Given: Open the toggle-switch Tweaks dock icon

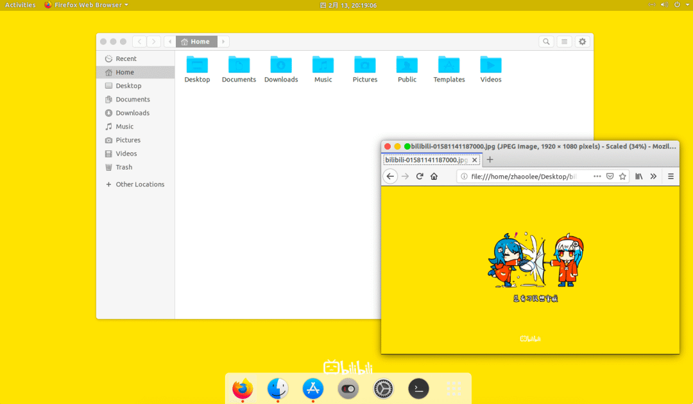Looking at the screenshot, I should coord(348,389).
